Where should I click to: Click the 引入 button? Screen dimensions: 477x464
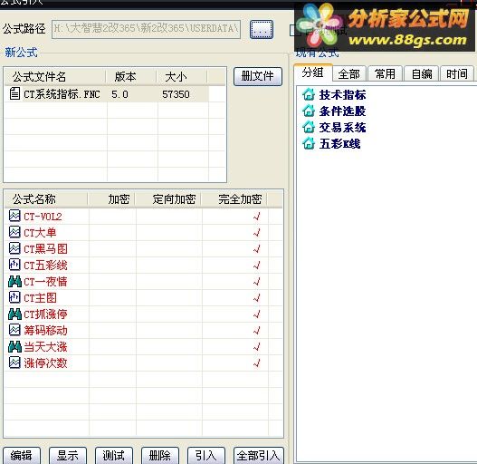click(x=206, y=456)
